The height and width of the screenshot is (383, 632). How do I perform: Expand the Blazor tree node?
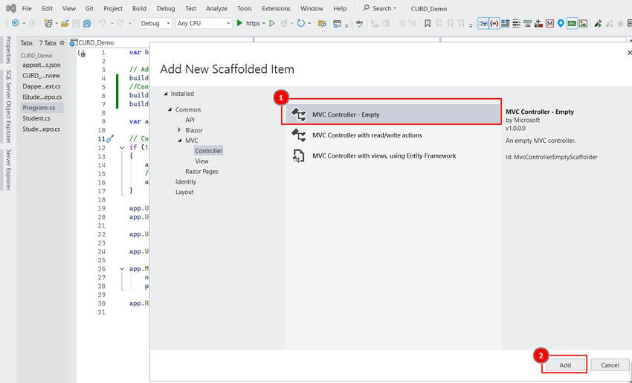179,130
